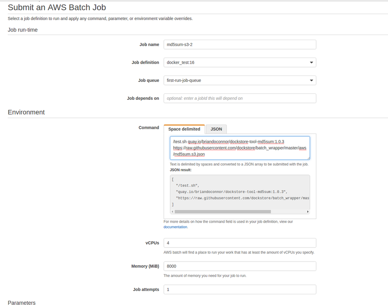
Task: Click inside the Command text area
Action: [240, 148]
